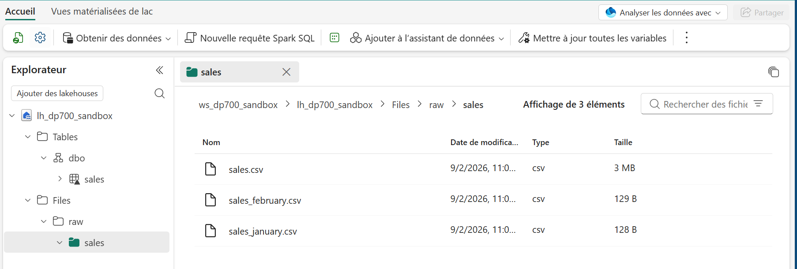Click the green calendar-grid toolbar icon
This screenshot has height=269, width=797.
pyautogui.click(x=335, y=38)
